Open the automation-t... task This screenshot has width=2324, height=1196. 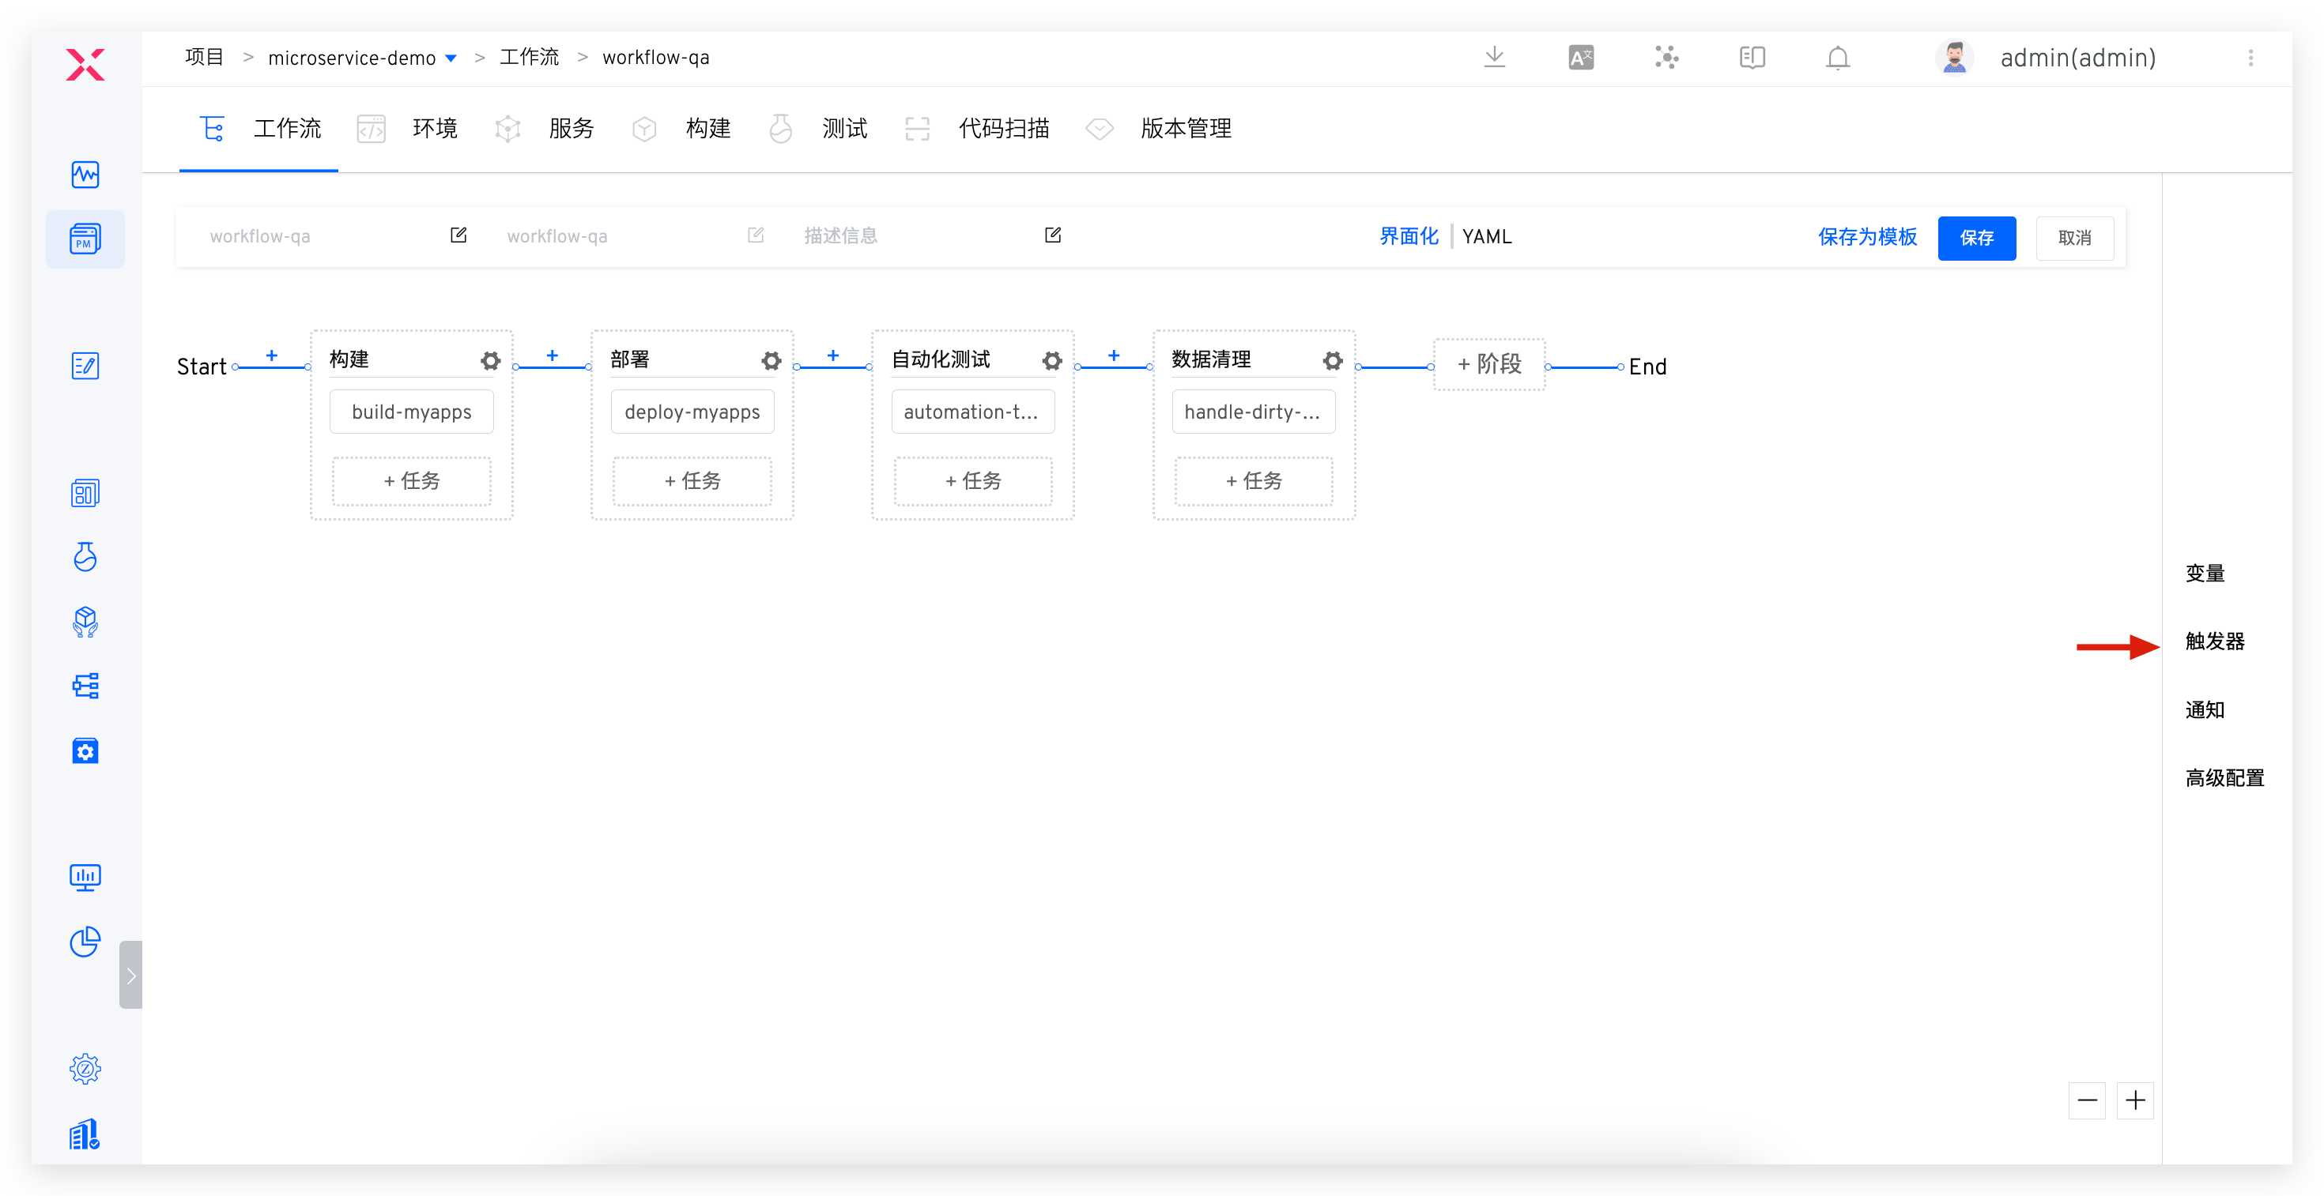pyautogui.click(x=972, y=412)
